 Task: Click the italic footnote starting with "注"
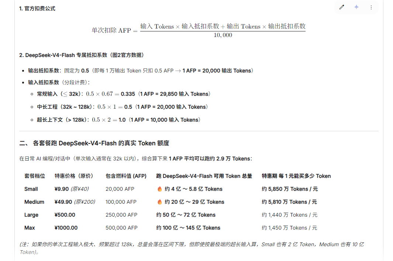click(x=192, y=248)
